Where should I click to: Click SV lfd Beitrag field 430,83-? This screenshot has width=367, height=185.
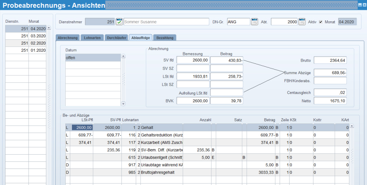point(226,60)
